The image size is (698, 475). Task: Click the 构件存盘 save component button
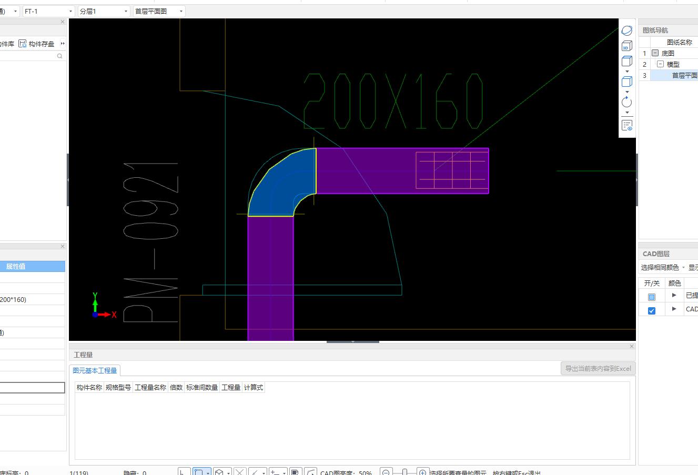(x=36, y=44)
